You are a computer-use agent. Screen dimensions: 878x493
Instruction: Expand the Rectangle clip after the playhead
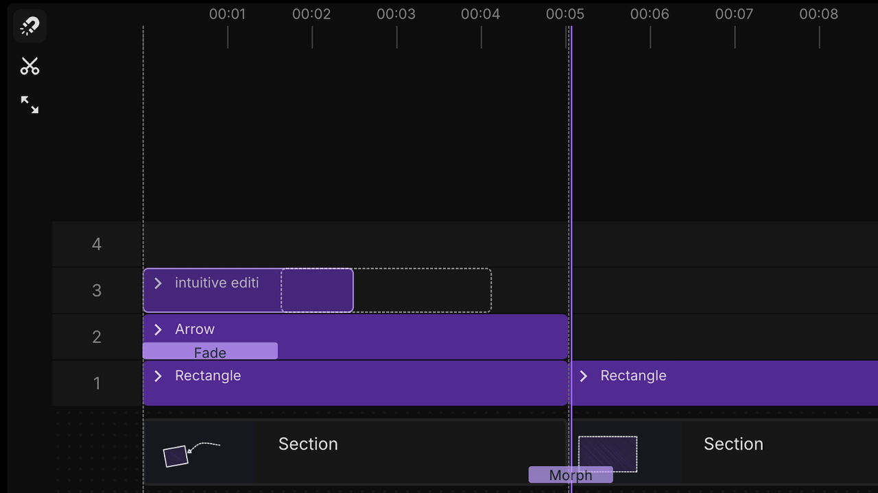(x=583, y=376)
